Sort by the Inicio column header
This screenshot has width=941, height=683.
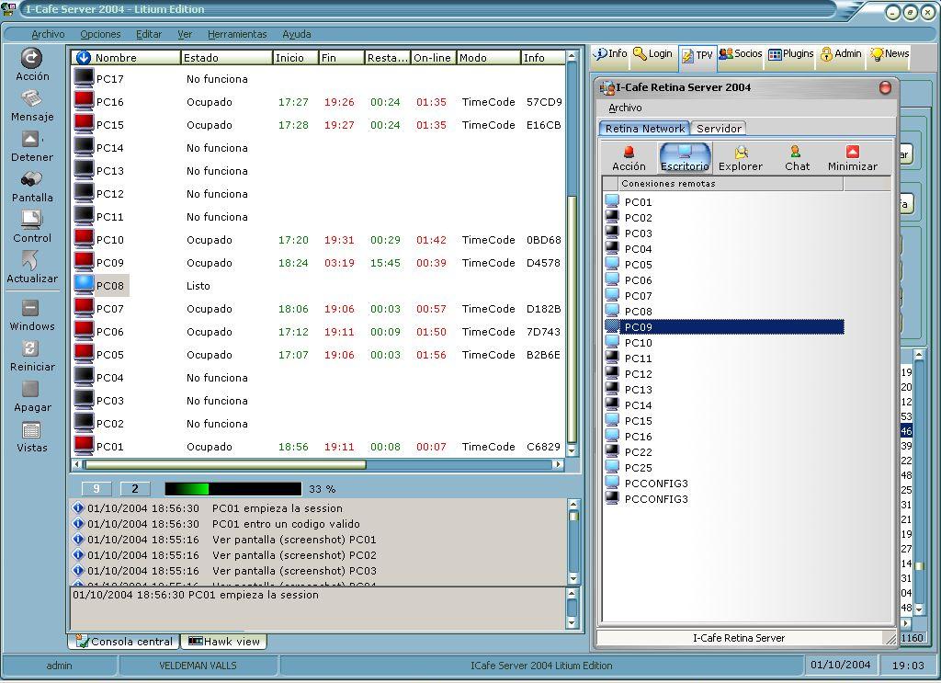click(x=295, y=57)
